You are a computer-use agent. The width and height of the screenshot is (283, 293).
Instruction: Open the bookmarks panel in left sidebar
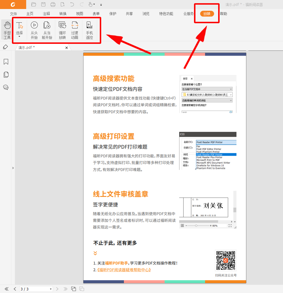click(x=6, y=62)
